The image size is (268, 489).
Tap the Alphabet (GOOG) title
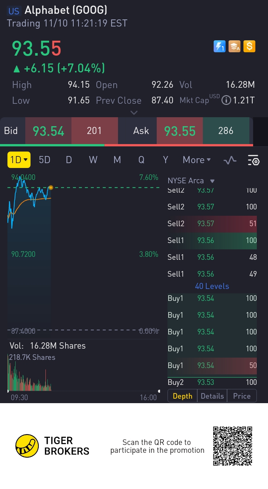(x=66, y=10)
